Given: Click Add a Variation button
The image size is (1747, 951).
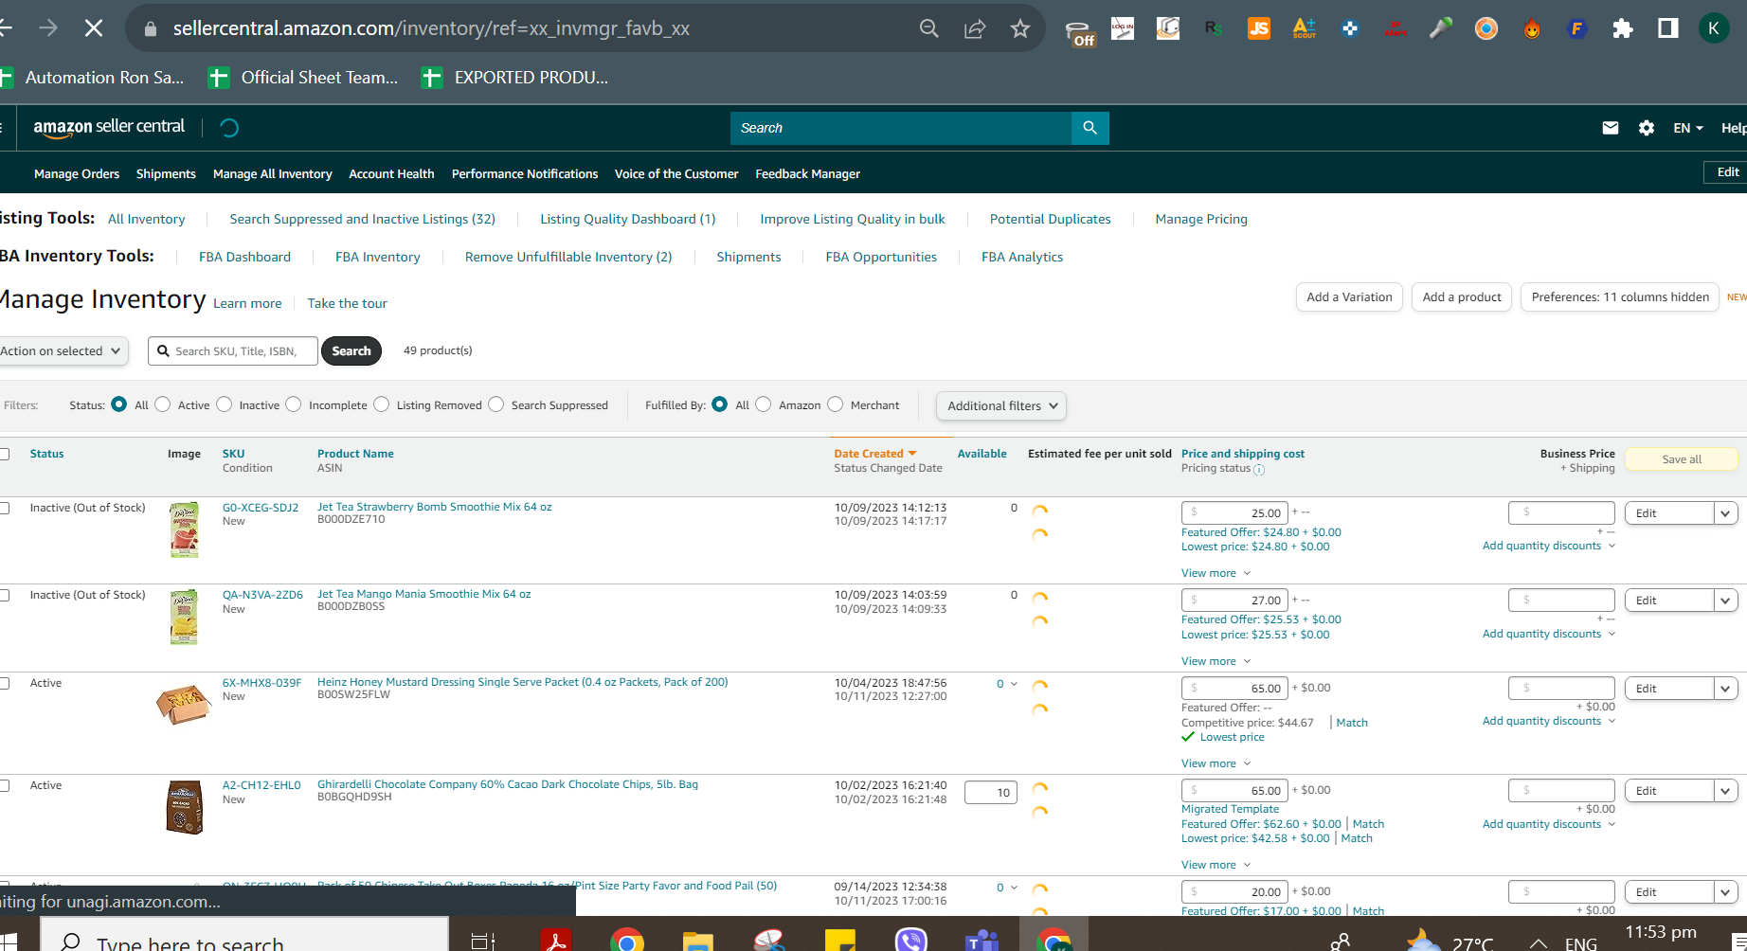Looking at the screenshot, I should click(x=1349, y=296).
